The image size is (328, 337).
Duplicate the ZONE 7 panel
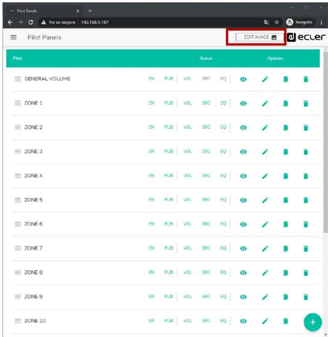286,249
